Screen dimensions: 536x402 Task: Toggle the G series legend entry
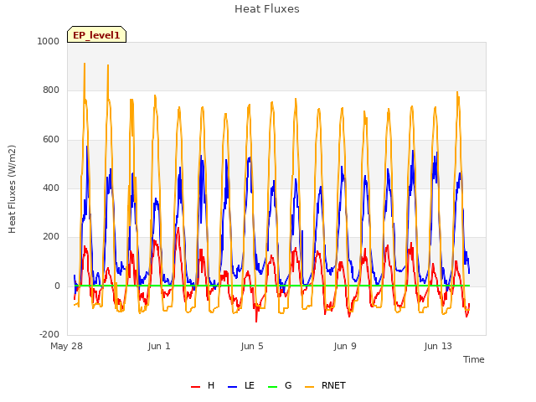pyautogui.click(x=280, y=385)
